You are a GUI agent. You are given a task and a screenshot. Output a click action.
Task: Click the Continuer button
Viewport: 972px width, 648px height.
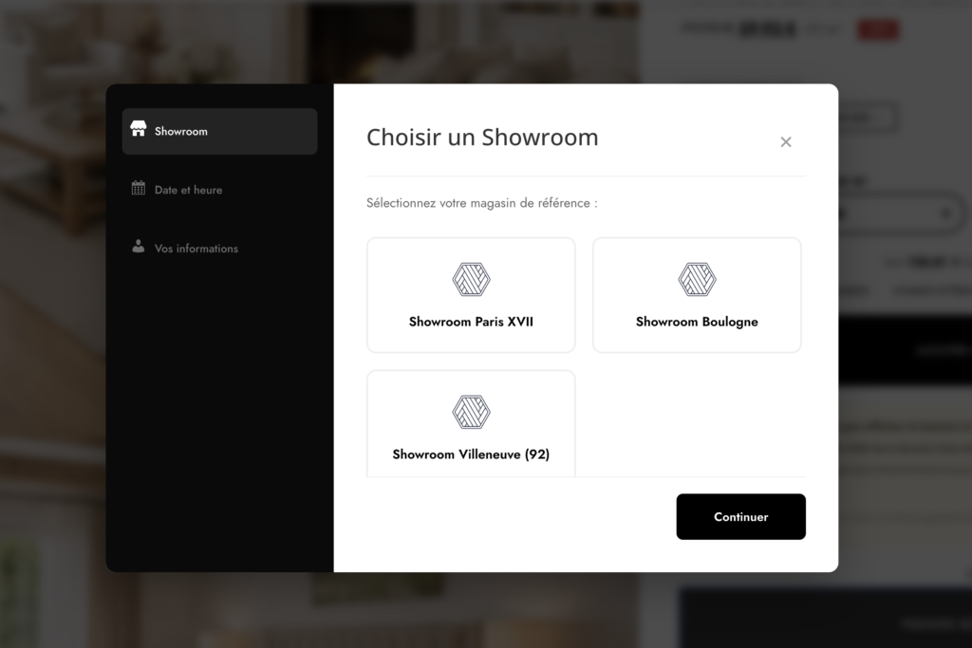click(x=740, y=517)
